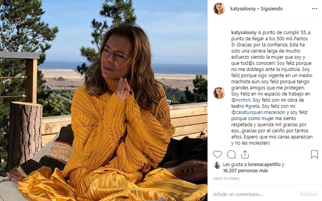The image size is (322, 201).
Task: Click commenter avatar beside the caption
Action: [x=219, y=93]
